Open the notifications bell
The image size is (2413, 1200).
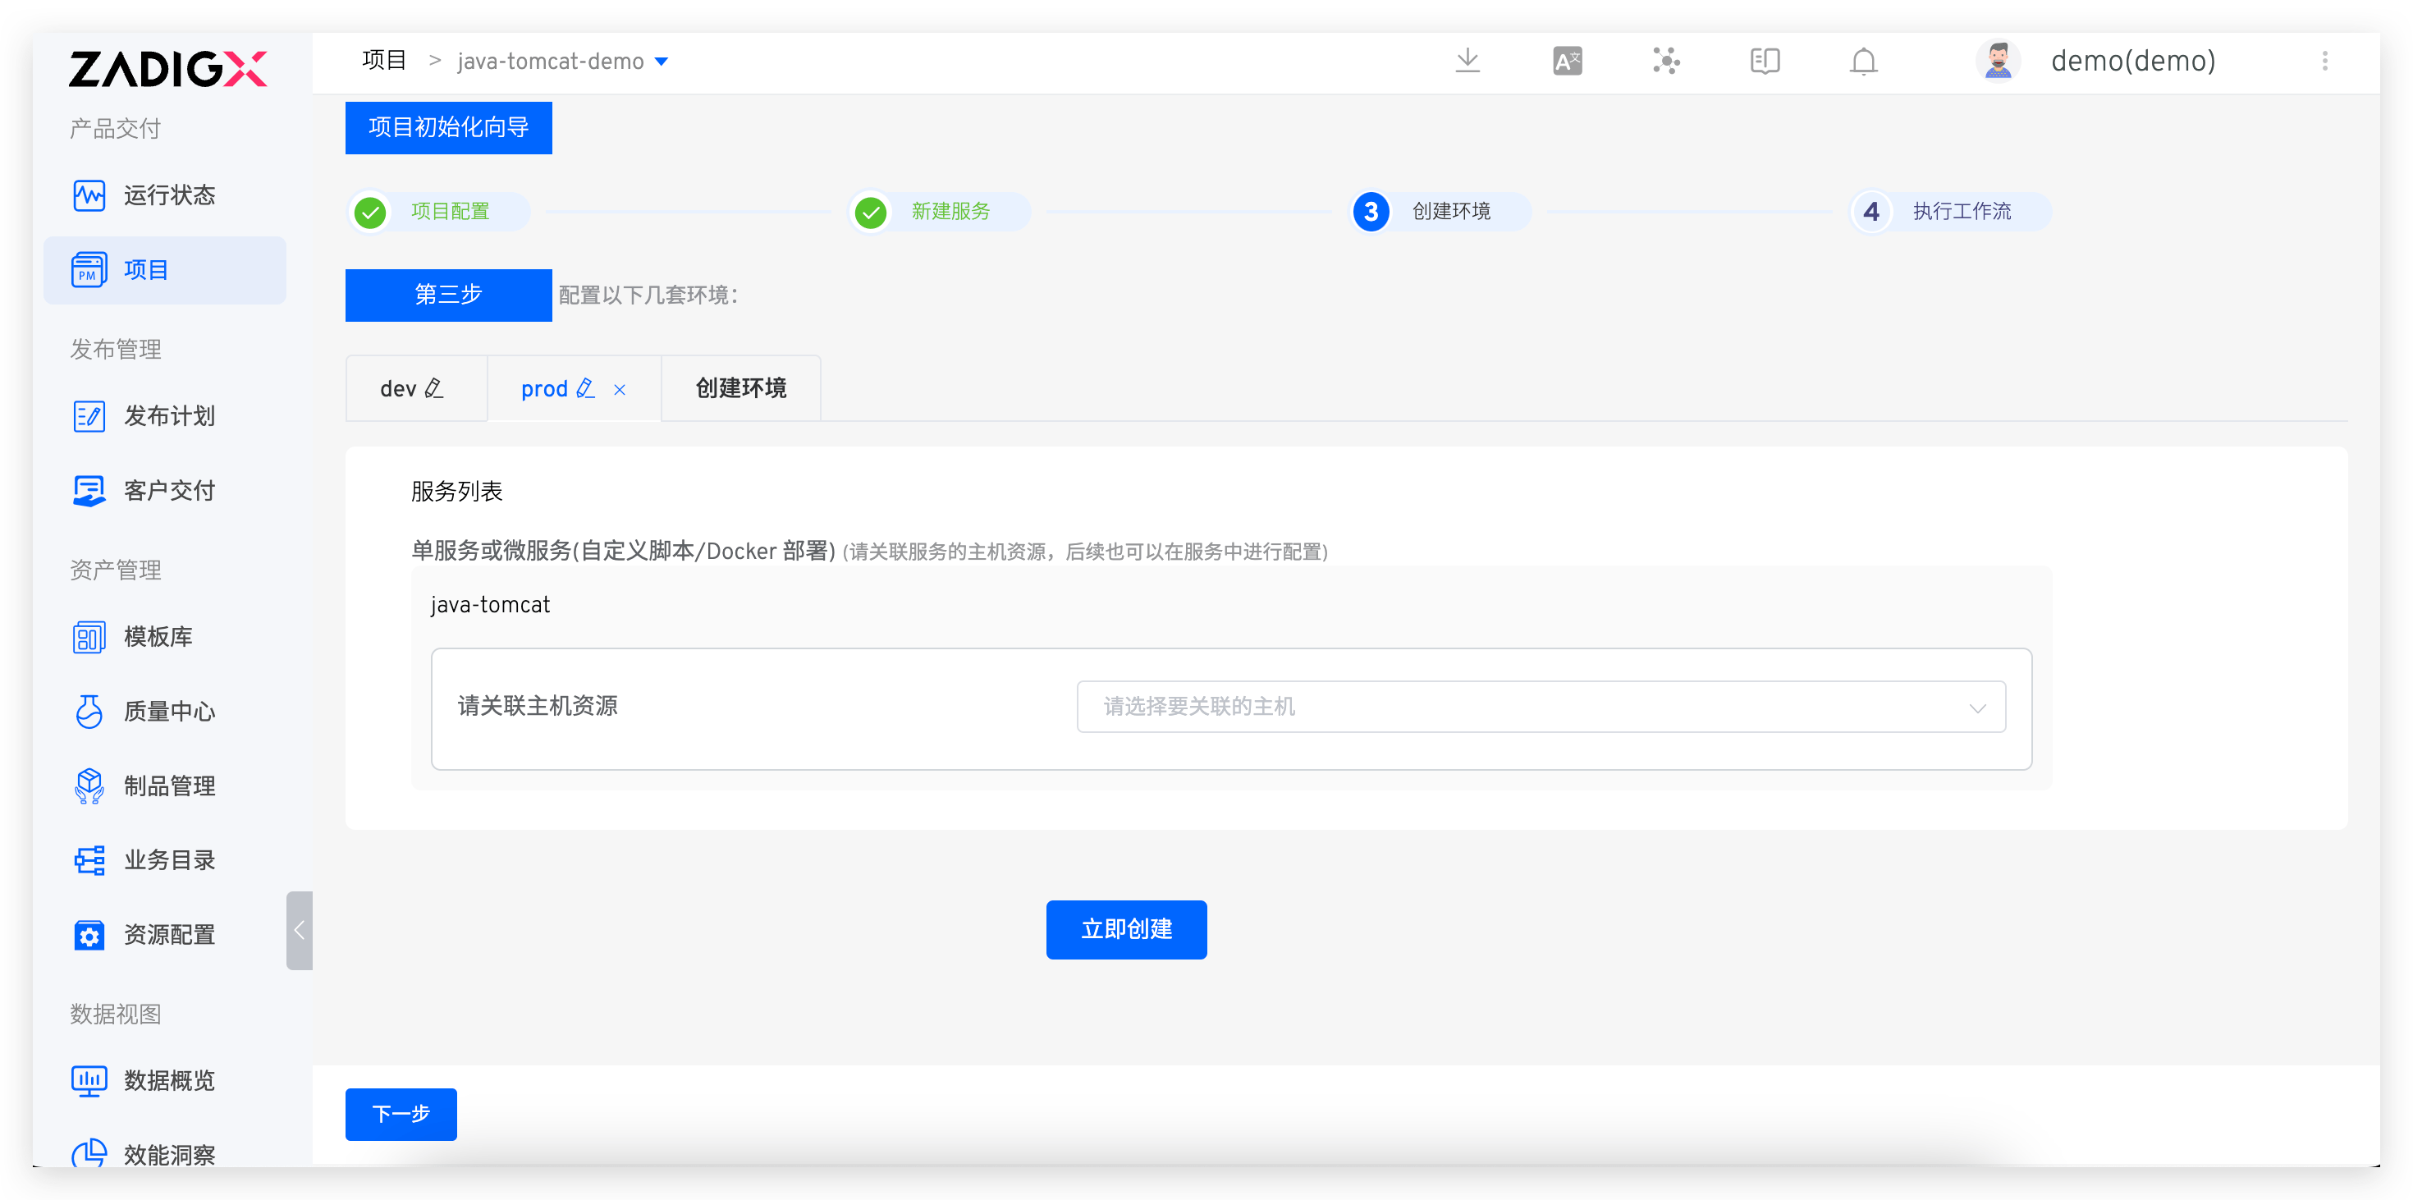[x=1864, y=61]
